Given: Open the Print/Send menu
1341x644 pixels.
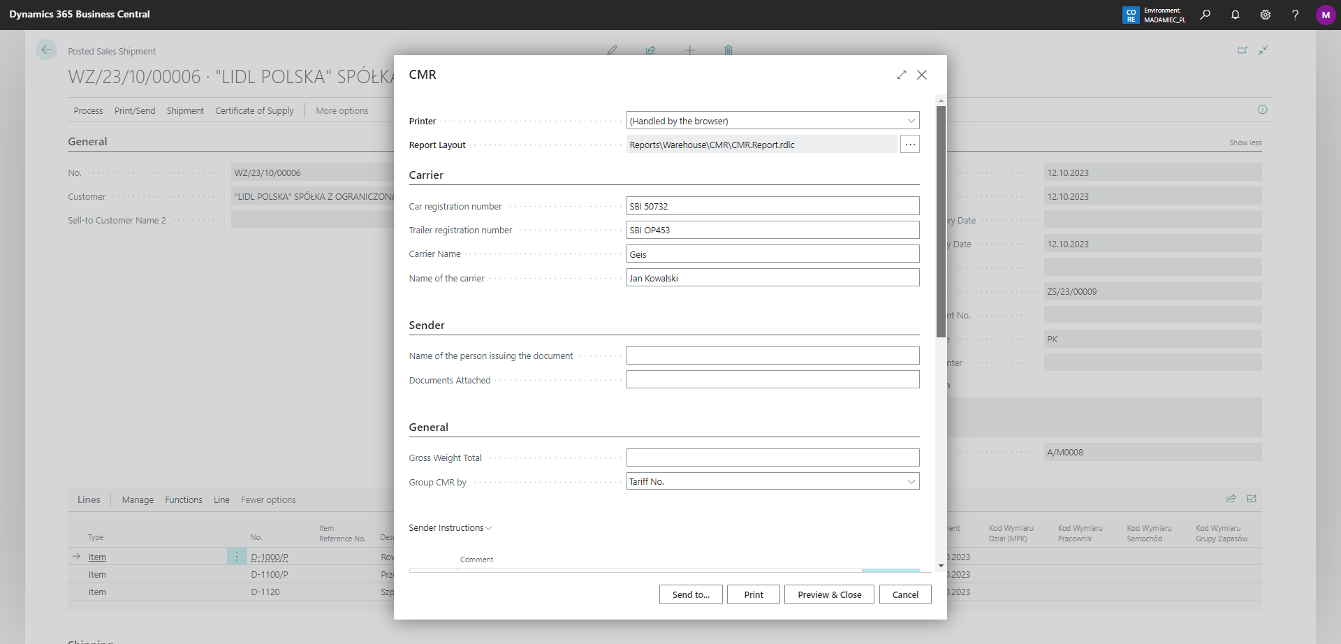Looking at the screenshot, I should coord(135,110).
